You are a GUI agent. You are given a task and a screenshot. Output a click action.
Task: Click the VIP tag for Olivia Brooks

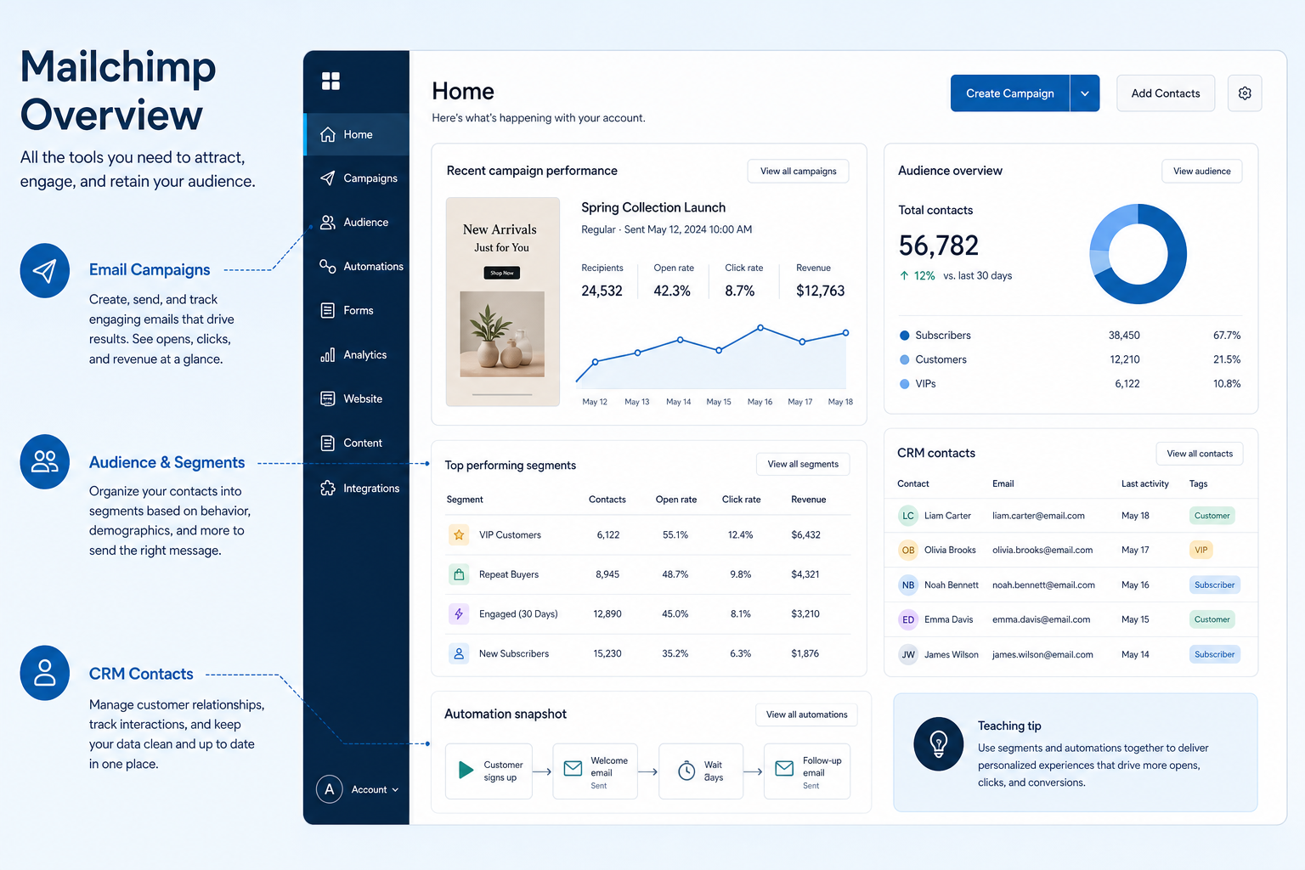click(x=1201, y=550)
